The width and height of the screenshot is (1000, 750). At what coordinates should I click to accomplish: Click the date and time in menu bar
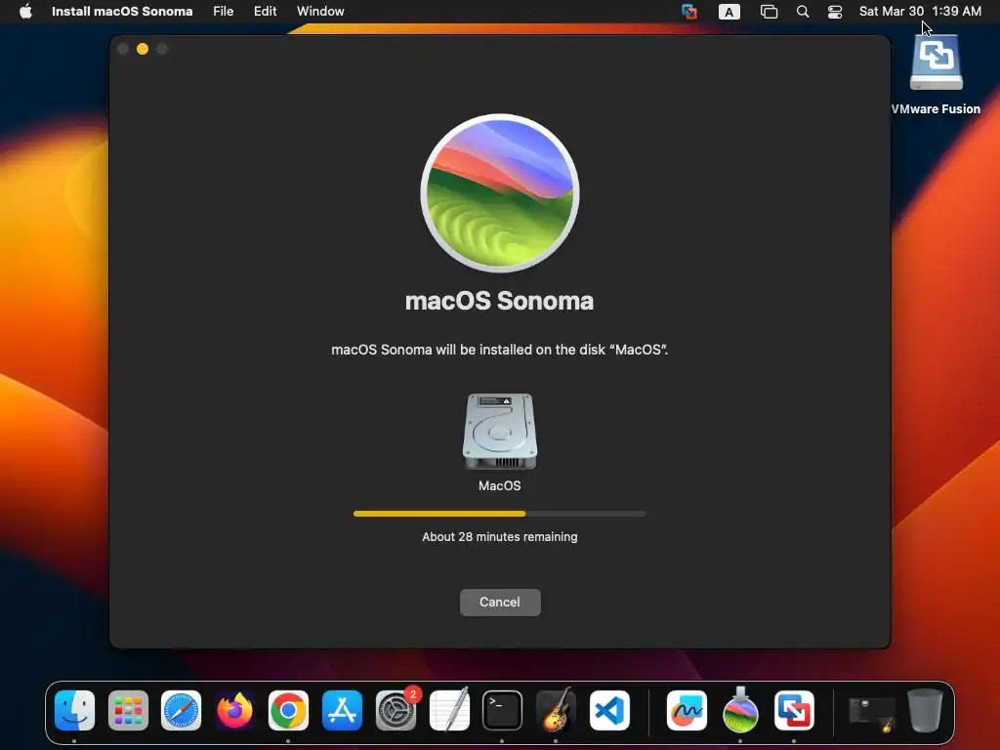click(x=920, y=12)
